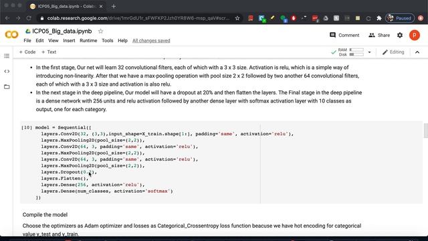Open the Edit menu

coord(39,40)
